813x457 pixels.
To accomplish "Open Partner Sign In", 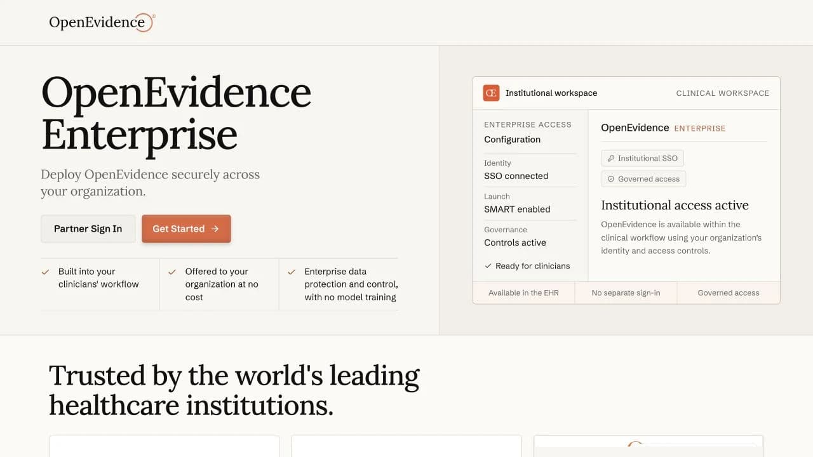I will (88, 228).
